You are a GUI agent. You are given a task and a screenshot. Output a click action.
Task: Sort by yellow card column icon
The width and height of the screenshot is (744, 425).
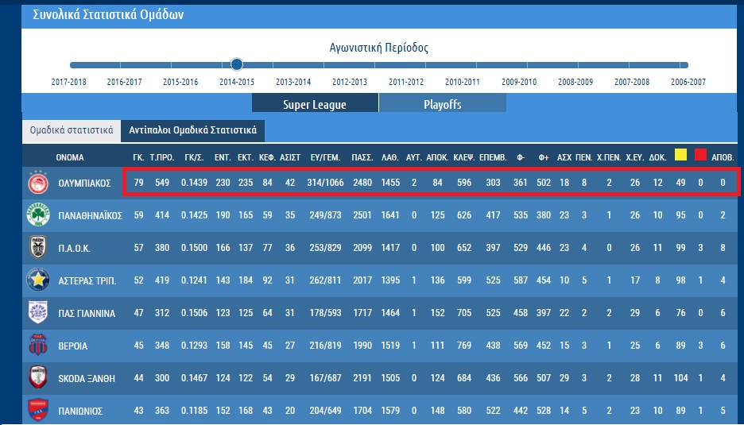pos(680,155)
